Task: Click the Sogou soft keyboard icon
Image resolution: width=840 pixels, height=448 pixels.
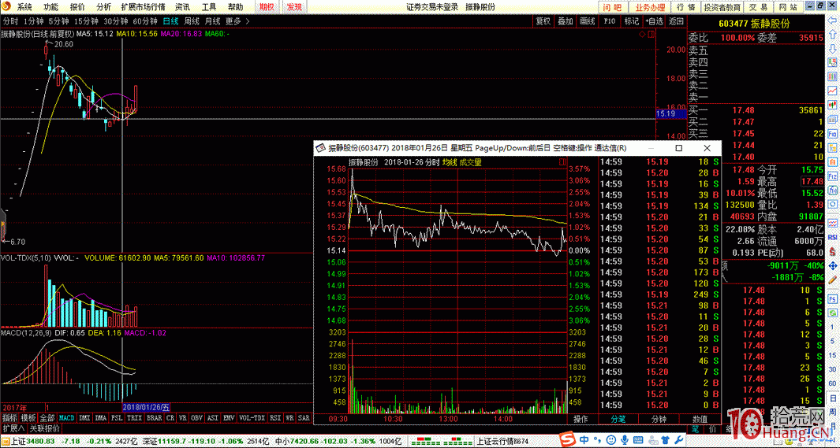Action: click(638, 440)
